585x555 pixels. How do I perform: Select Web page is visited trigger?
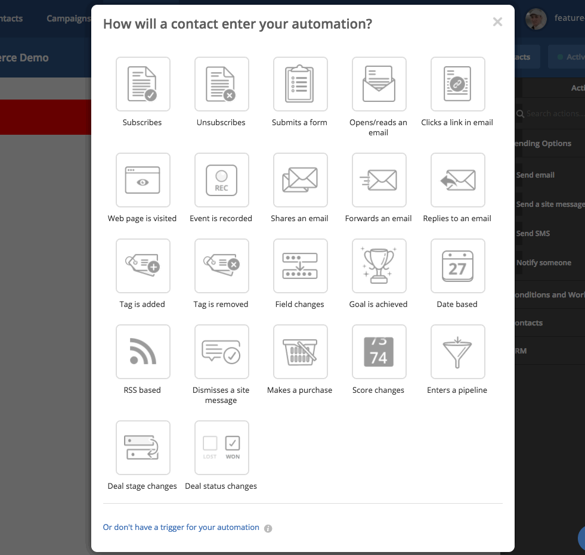pos(143,180)
